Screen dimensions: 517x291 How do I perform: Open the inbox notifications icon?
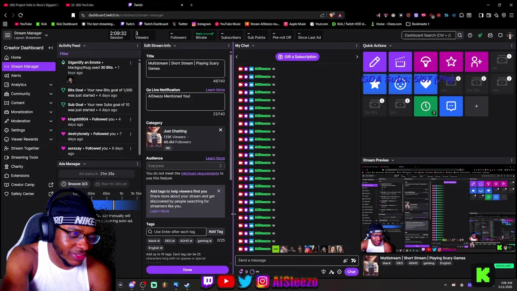[490, 35]
